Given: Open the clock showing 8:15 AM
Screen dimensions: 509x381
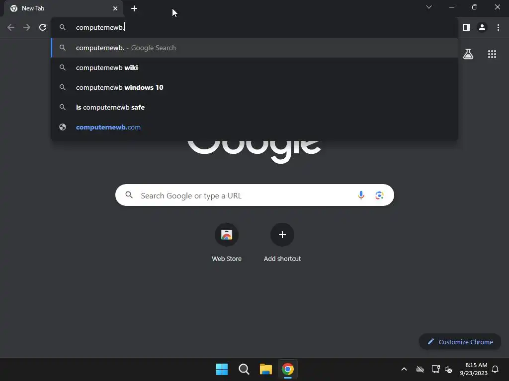Looking at the screenshot, I should pyautogui.click(x=474, y=369).
